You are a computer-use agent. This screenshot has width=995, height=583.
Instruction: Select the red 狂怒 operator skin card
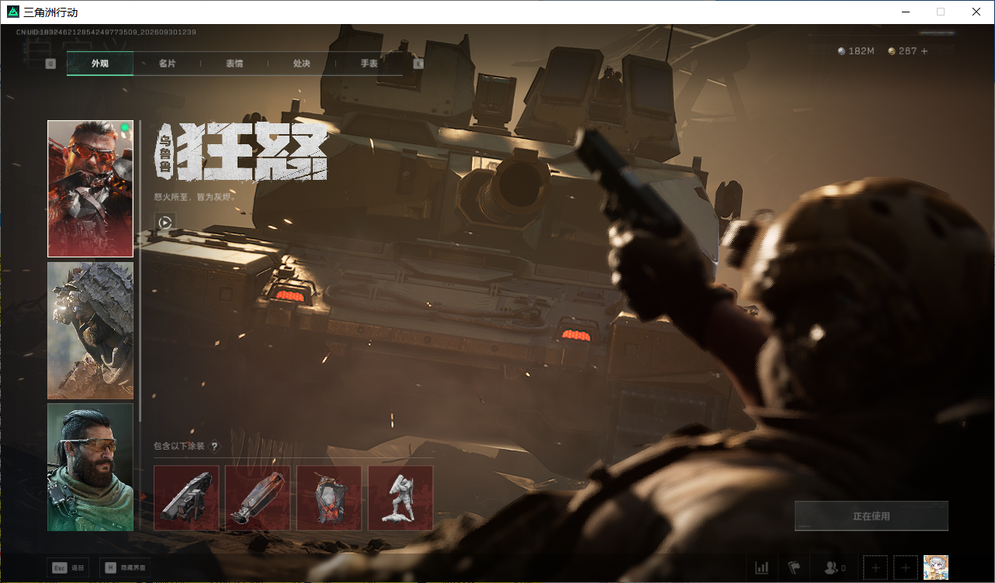tap(90, 188)
